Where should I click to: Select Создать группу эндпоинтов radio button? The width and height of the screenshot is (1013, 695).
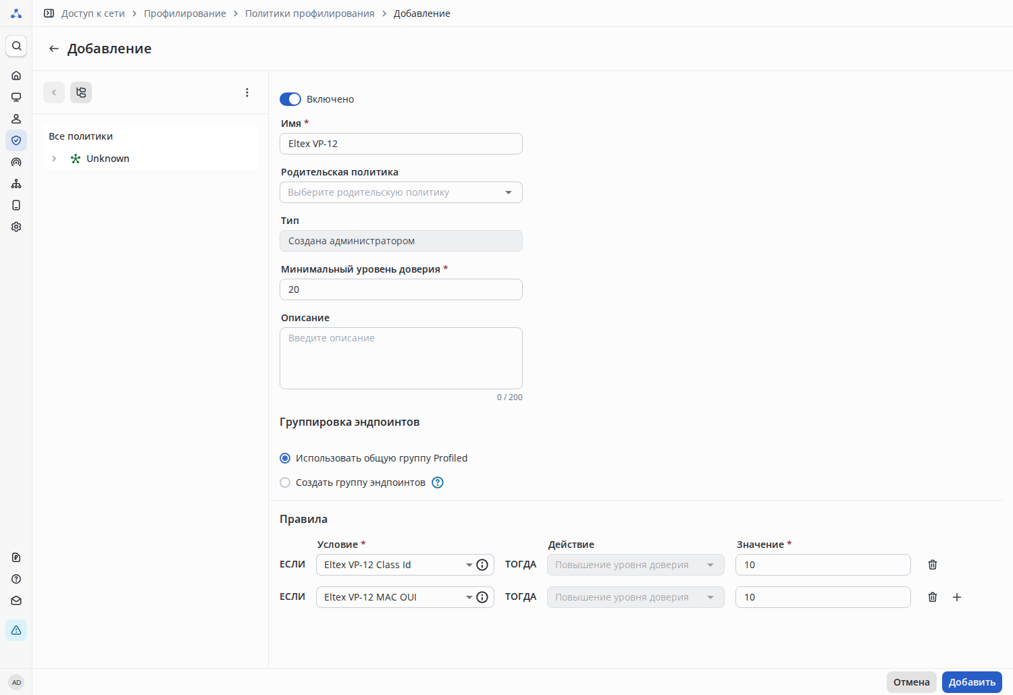285,482
